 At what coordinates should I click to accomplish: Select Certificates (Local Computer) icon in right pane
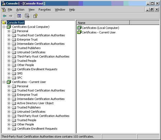79,28
